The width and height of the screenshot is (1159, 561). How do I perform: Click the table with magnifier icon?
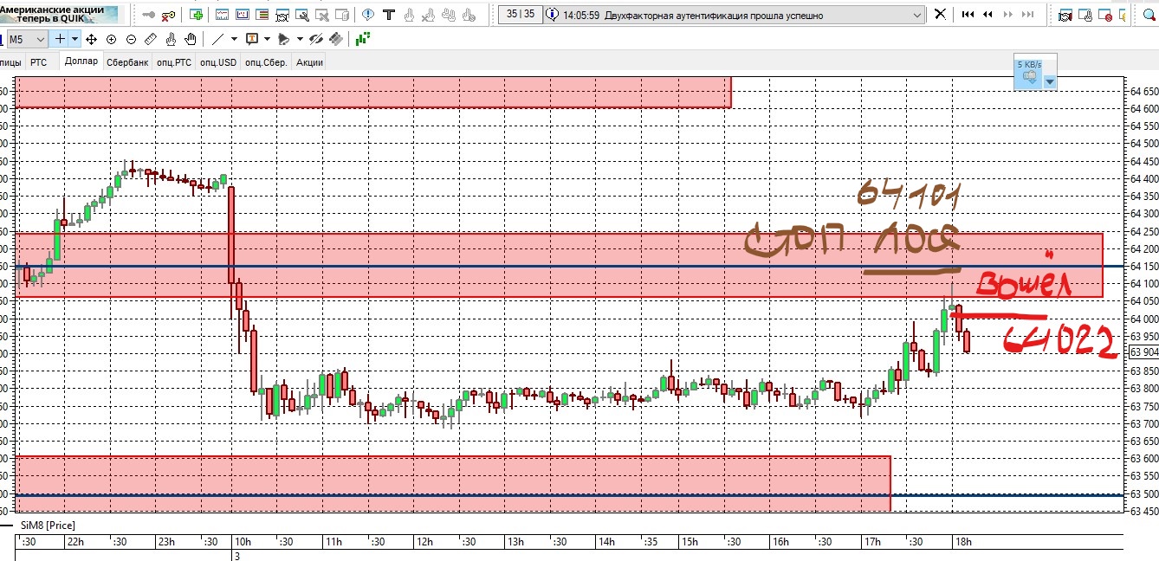pyautogui.click(x=301, y=15)
